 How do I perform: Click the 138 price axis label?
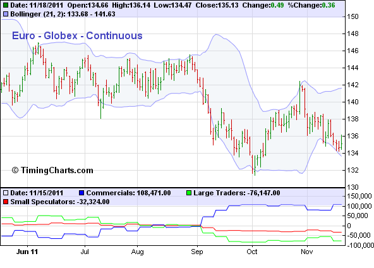click(x=353, y=119)
